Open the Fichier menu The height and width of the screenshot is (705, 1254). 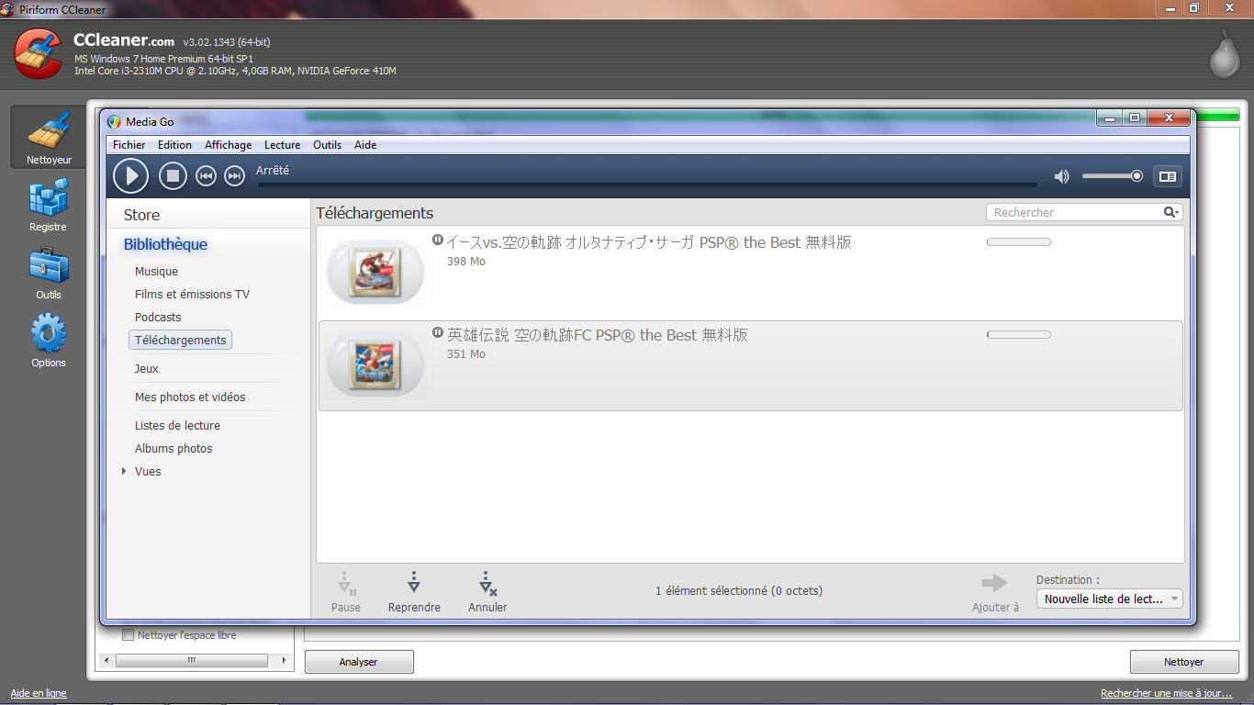pyautogui.click(x=129, y=145)
